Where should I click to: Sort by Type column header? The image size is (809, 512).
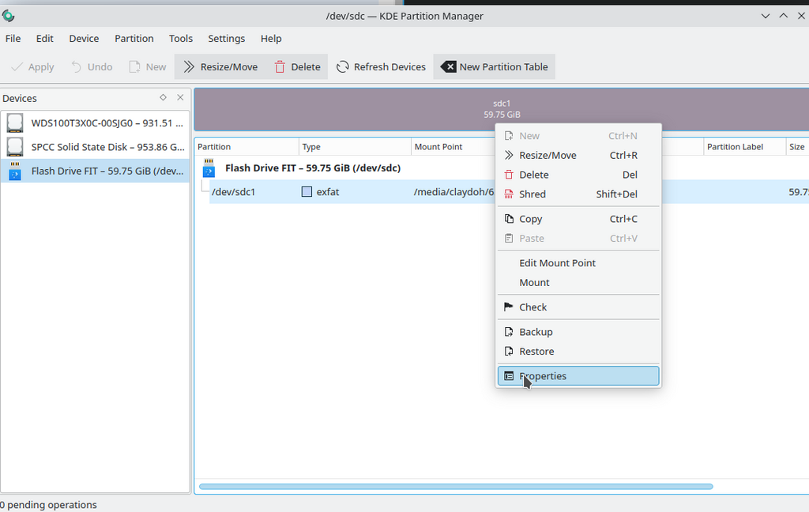(x=355, y=147)
